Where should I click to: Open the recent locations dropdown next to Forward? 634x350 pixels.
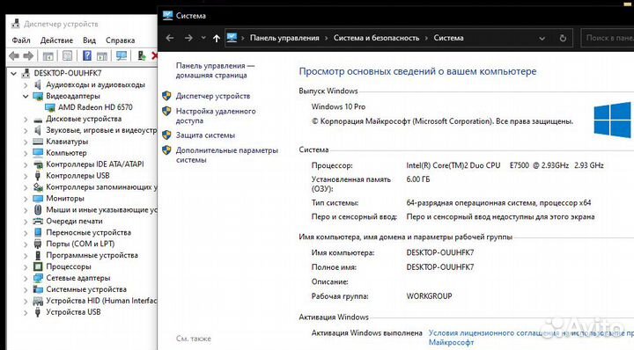pos(203,38)
